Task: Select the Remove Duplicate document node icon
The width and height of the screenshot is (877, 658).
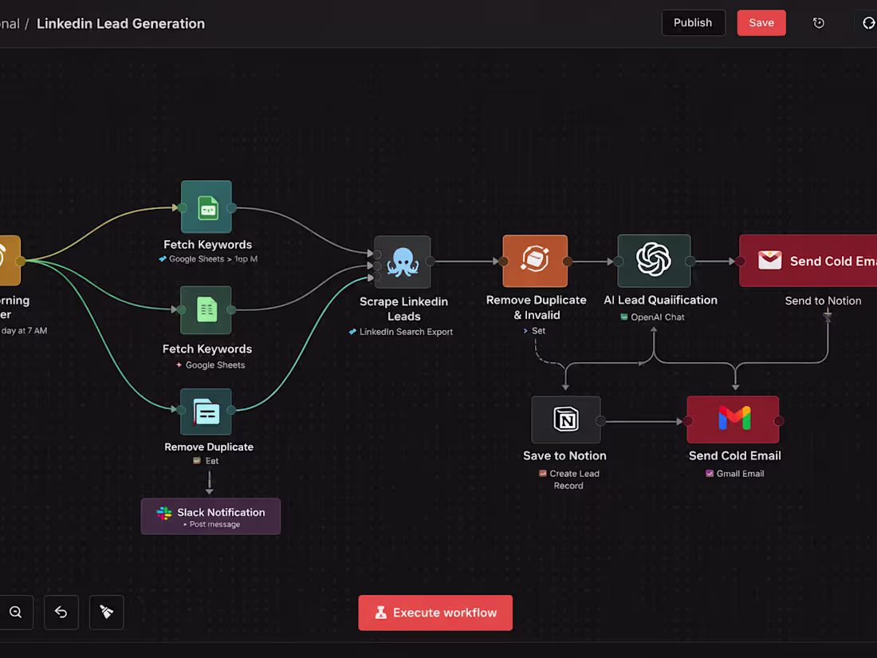Action: click(206, 412)
